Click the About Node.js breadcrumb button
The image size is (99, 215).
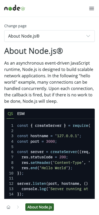click(x=40, y=207)
